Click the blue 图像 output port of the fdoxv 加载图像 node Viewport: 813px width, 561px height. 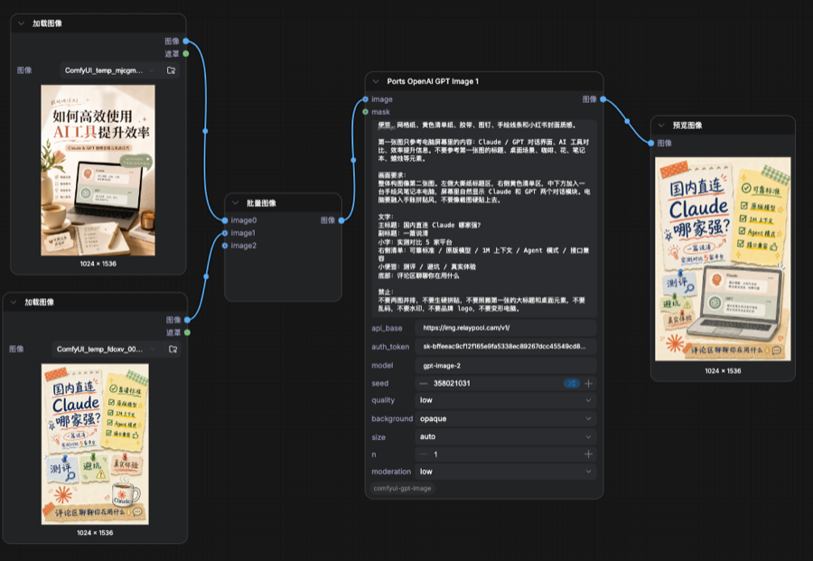(x=187, y=320)
